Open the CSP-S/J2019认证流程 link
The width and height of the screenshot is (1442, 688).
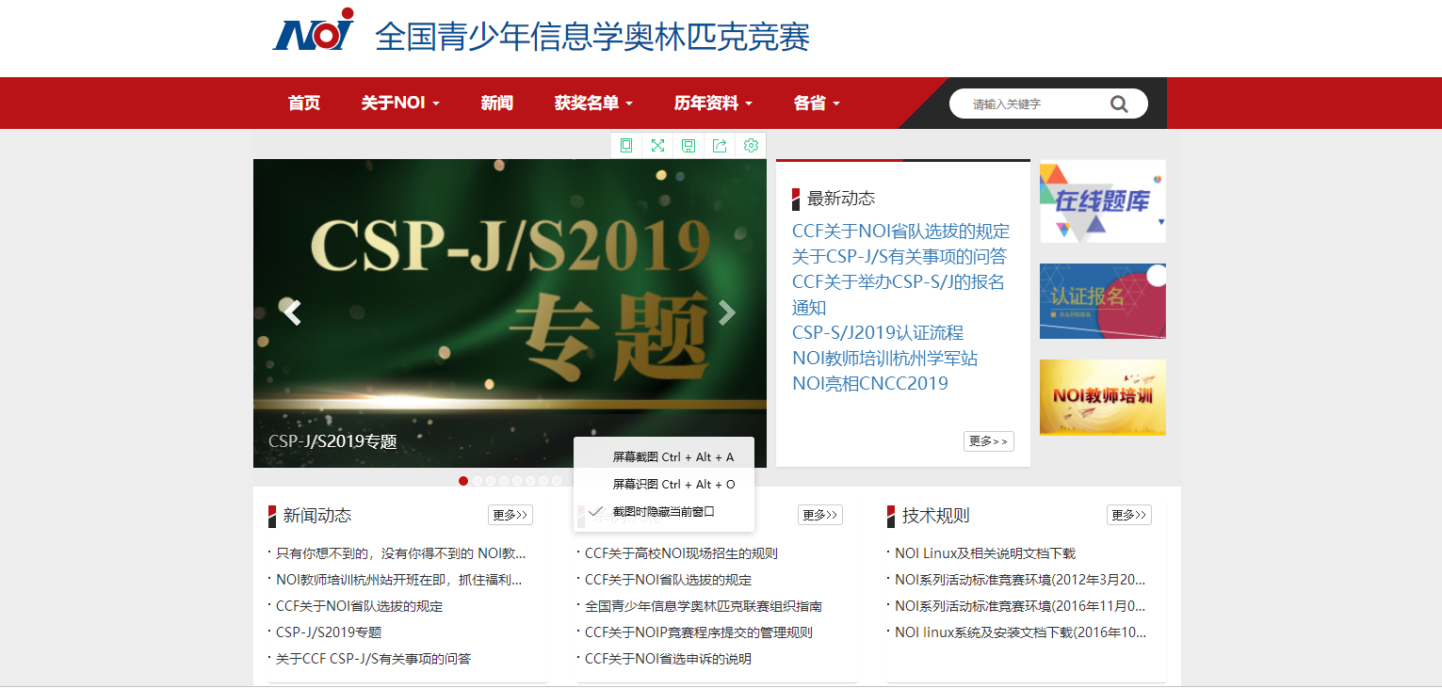tap(880, 332)
